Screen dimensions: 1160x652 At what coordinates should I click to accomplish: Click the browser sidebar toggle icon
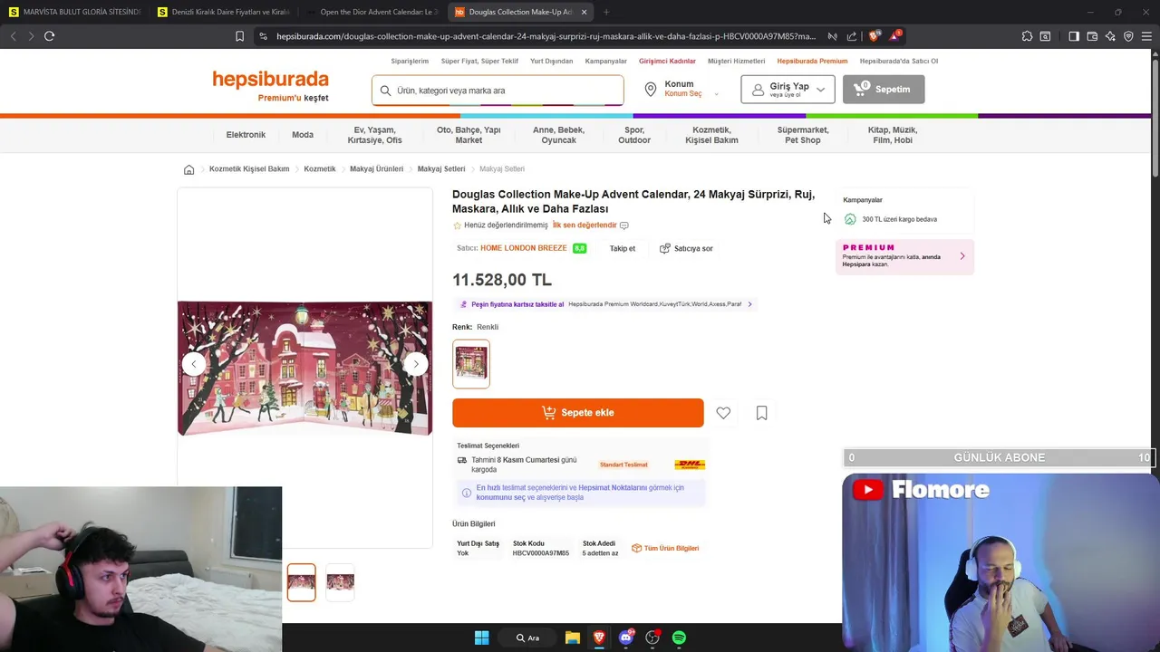click(x=1074, y=36)
